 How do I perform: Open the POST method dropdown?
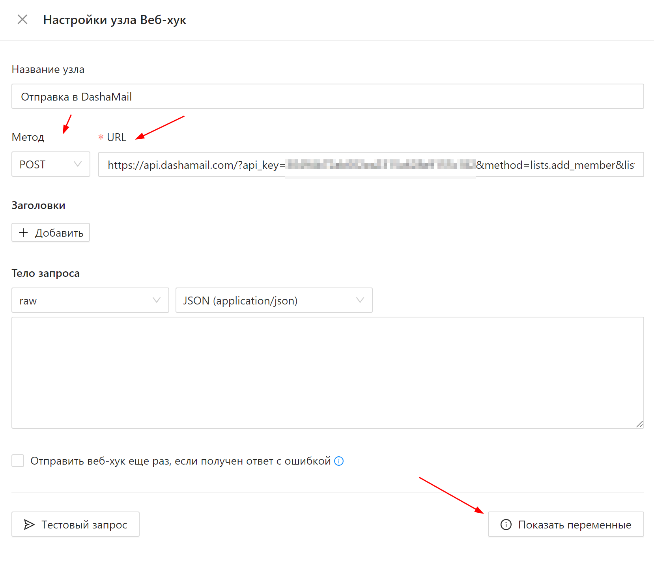click(x=50, y=164)
